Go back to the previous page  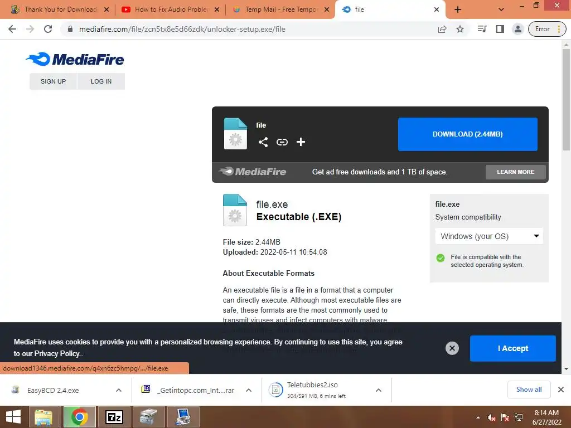(12, 29)
